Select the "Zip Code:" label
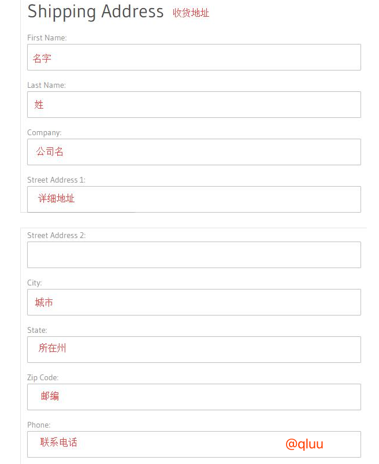 43,377
